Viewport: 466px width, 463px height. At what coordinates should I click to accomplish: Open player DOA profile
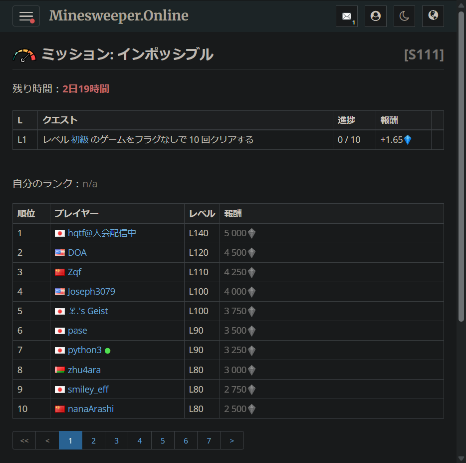click(x=77, y=253)
